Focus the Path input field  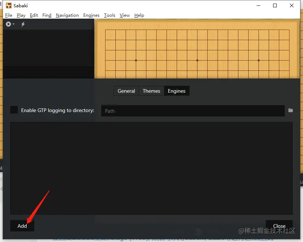(193, 111)
